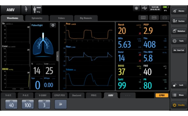Image resolution: width=188 pixels, height=116 pixels.
Task: Click the fspn value 0
Action: point(38,85)
